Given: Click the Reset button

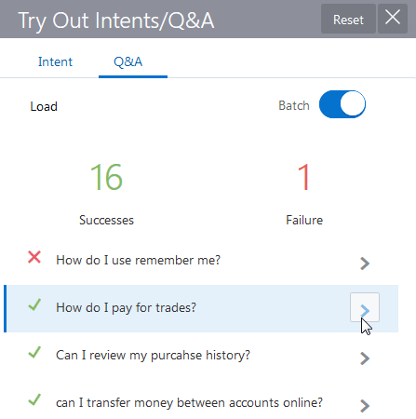Looking at the screenshot, I should coord(348,19).
